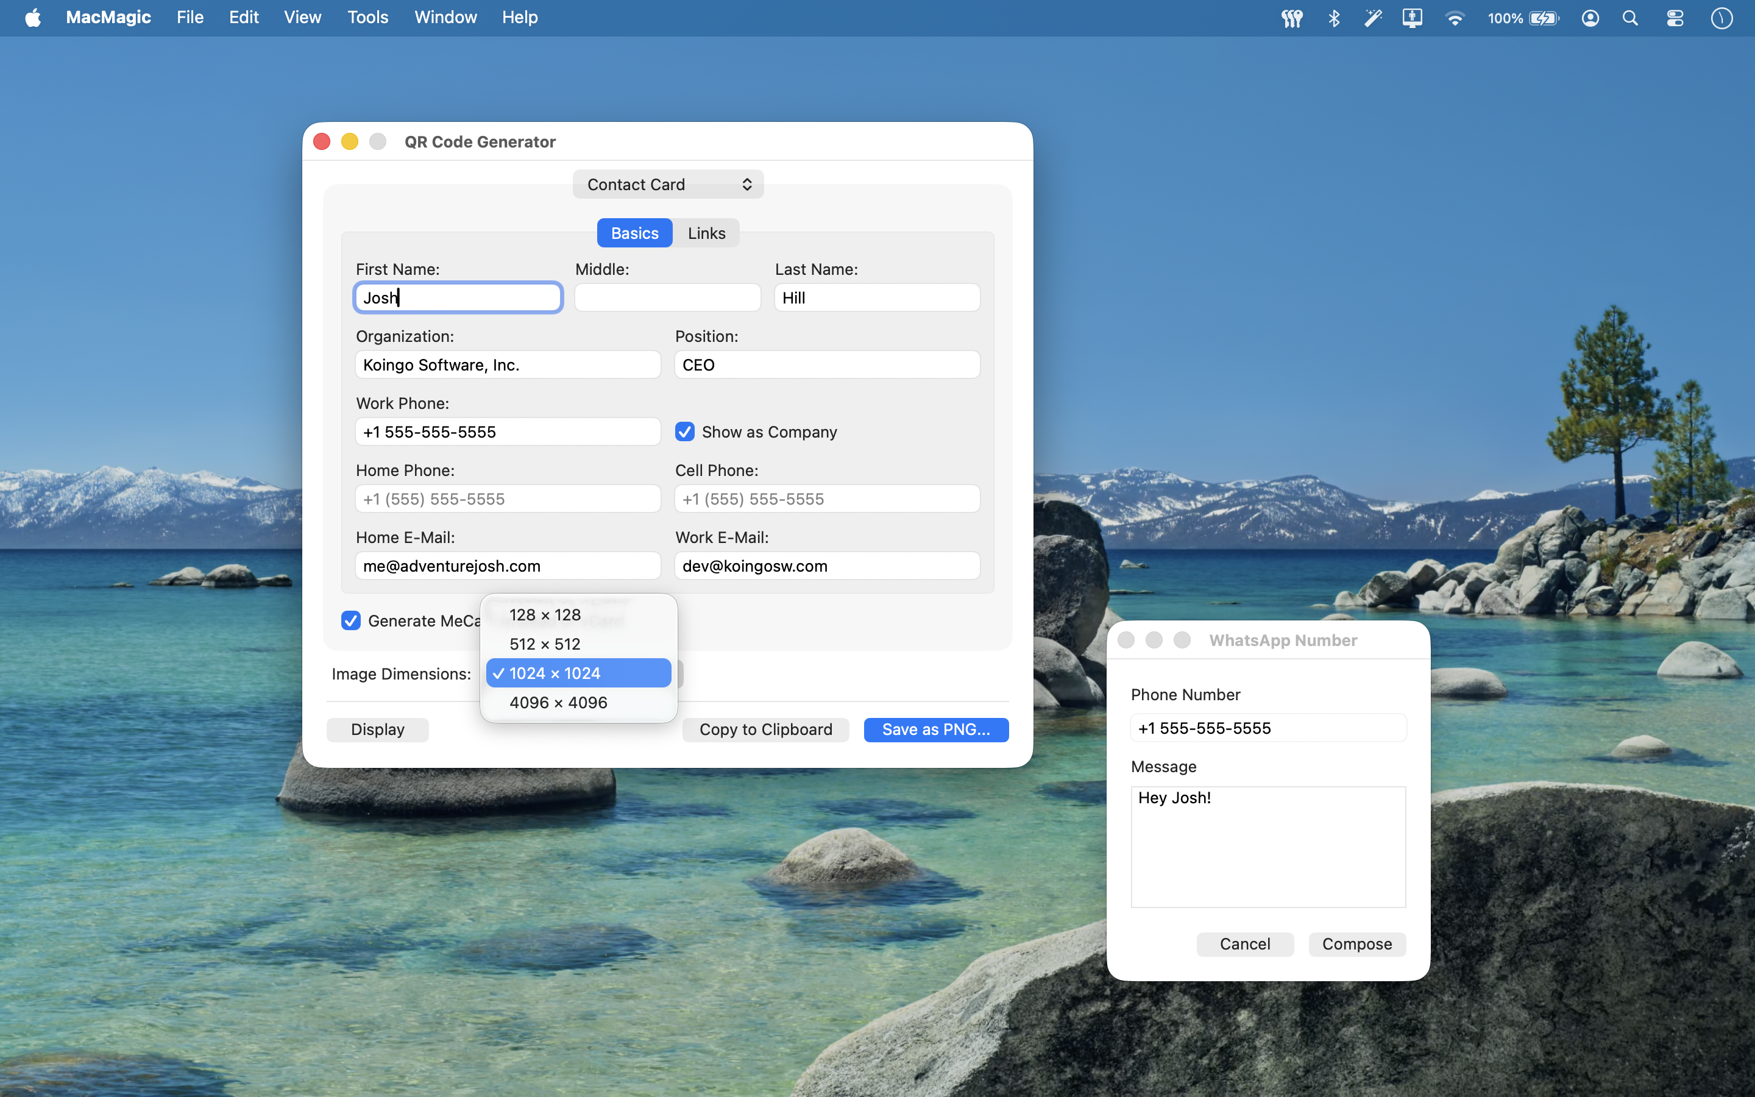The width and height of the screenshot is (1755, 1097).
Task: Click the user account icon in menu bar
Action: click(1590, 18)
